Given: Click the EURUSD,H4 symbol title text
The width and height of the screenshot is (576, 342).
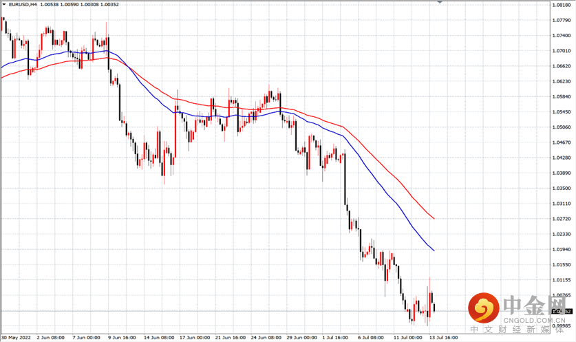Looking at the screenshot, I should pyautogui.click(x=23, y=4).
